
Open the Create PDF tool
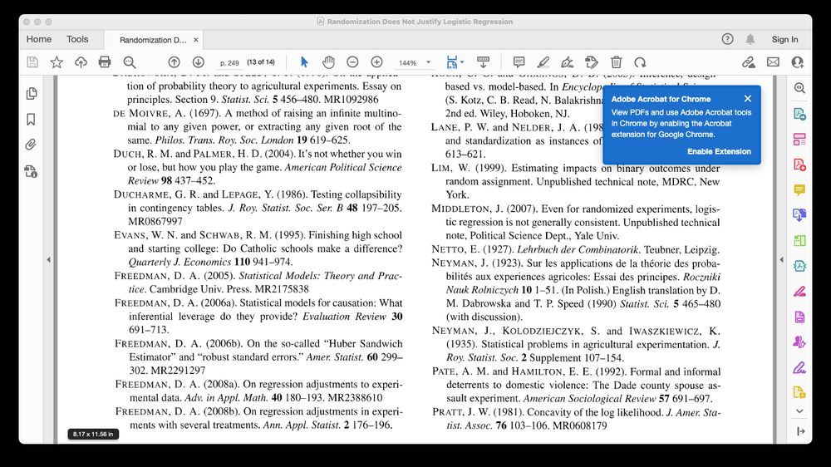tap(799, 165)
